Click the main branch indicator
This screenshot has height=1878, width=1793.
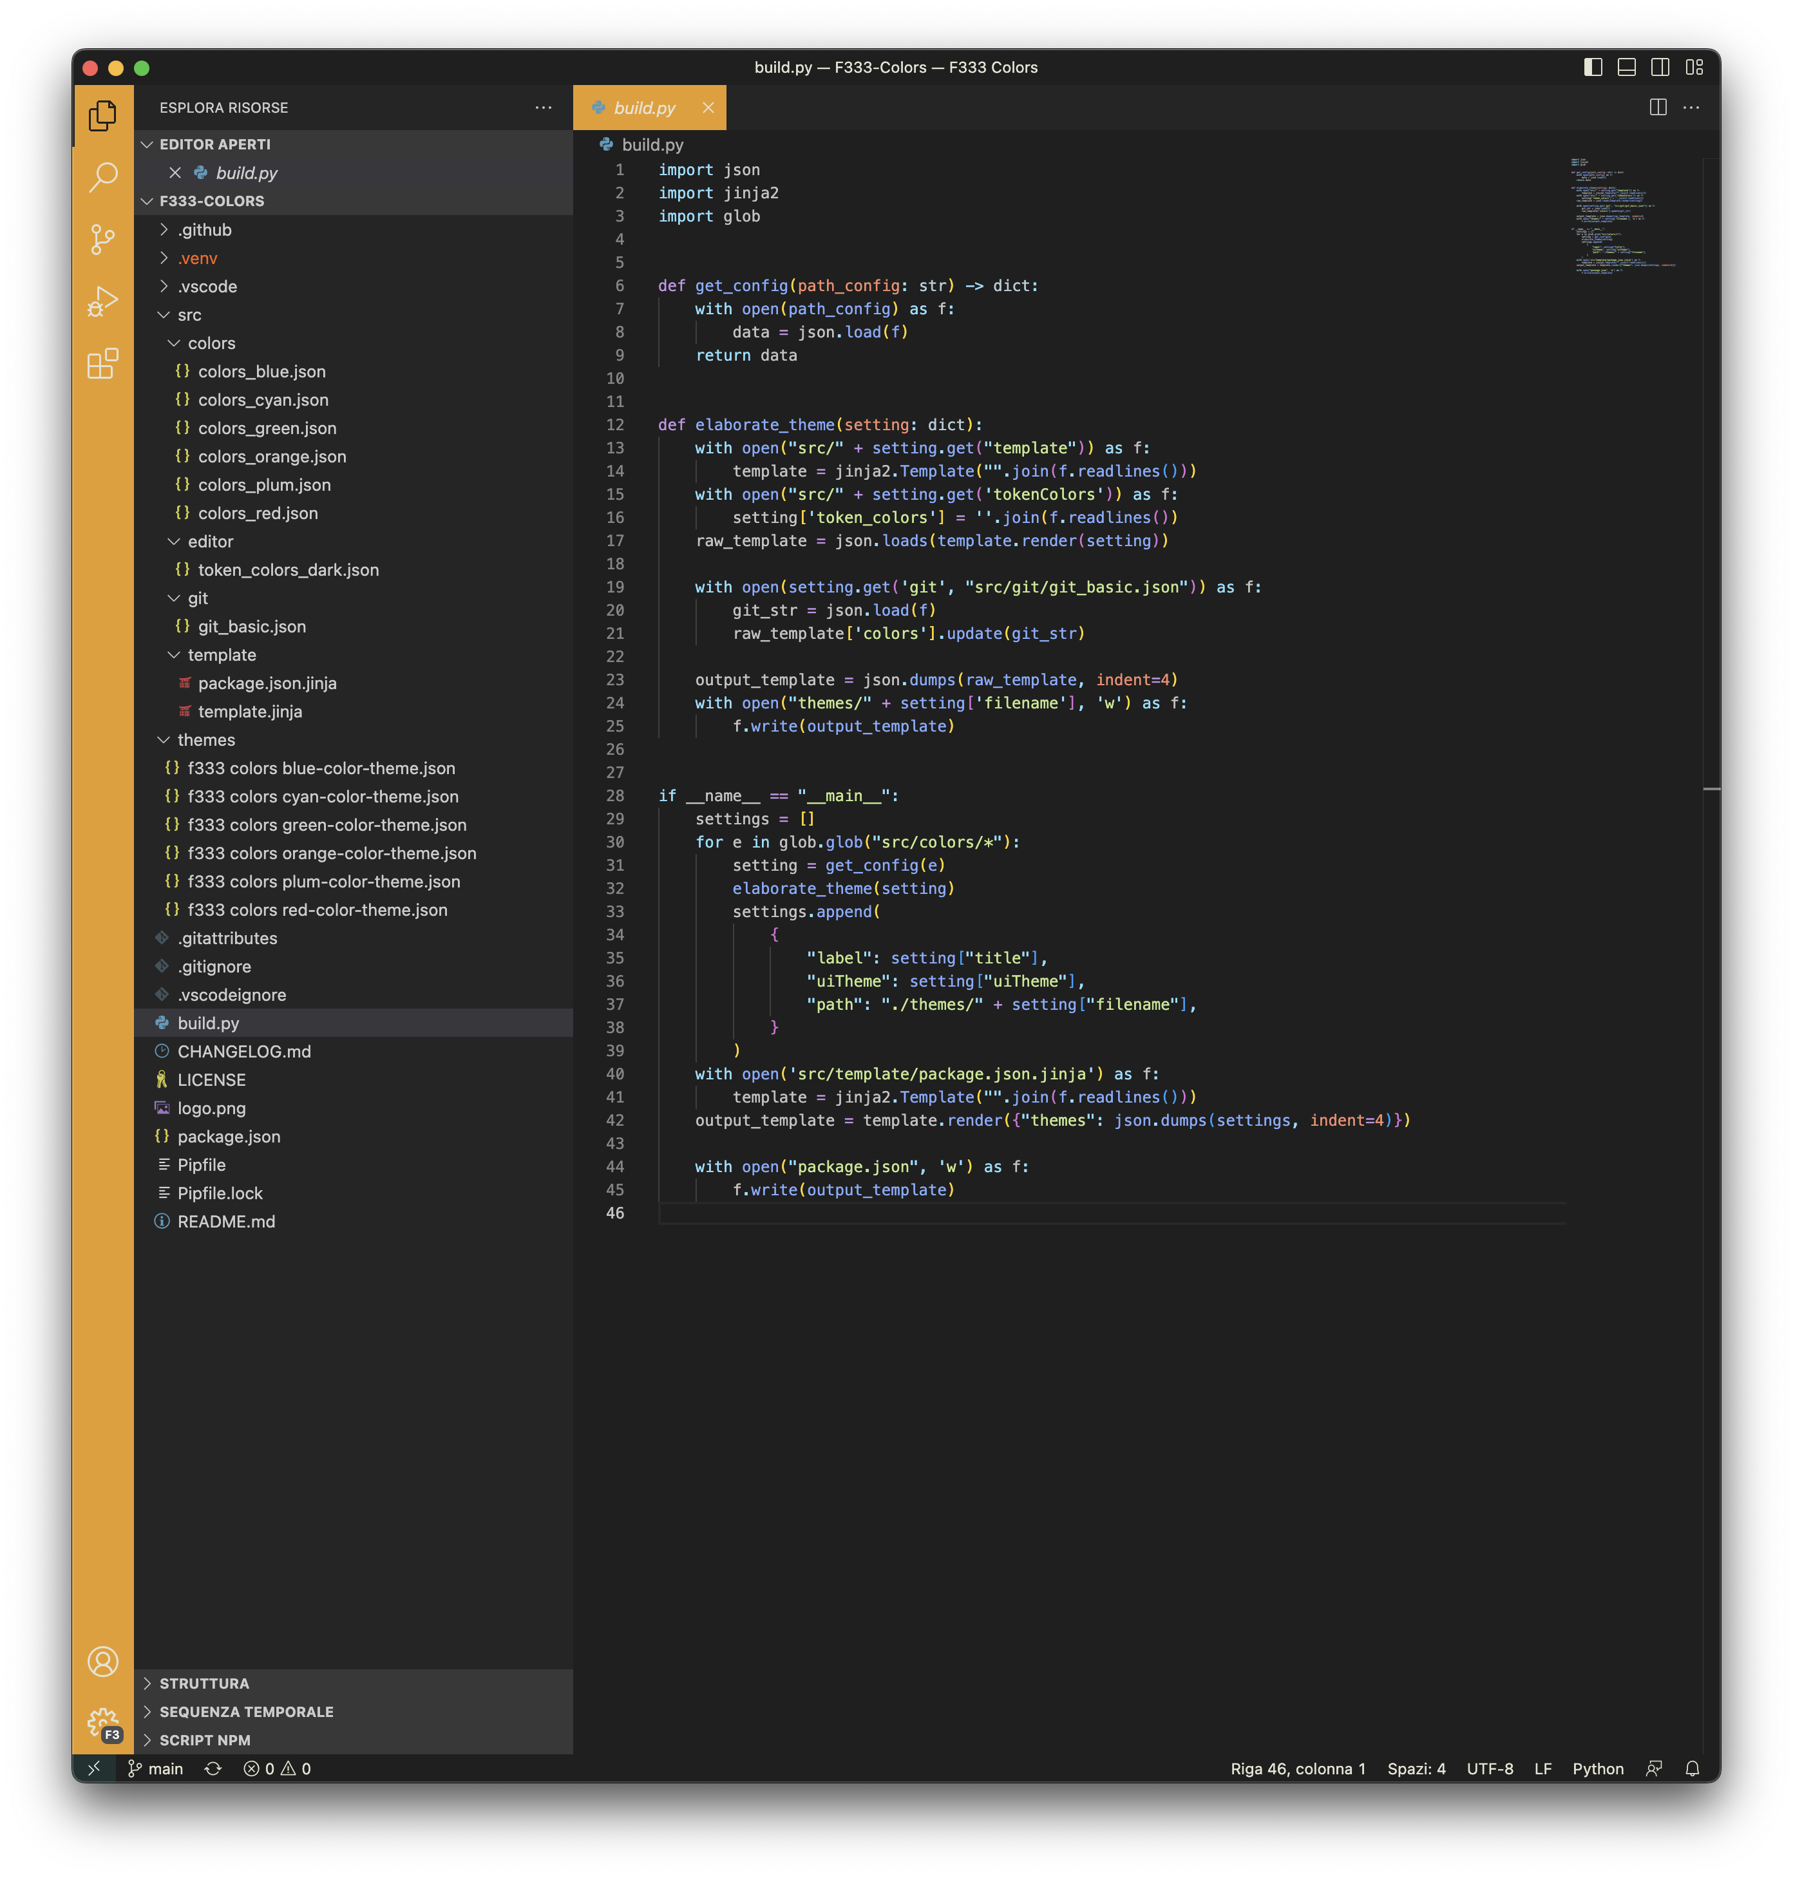tap(156, 1769)
